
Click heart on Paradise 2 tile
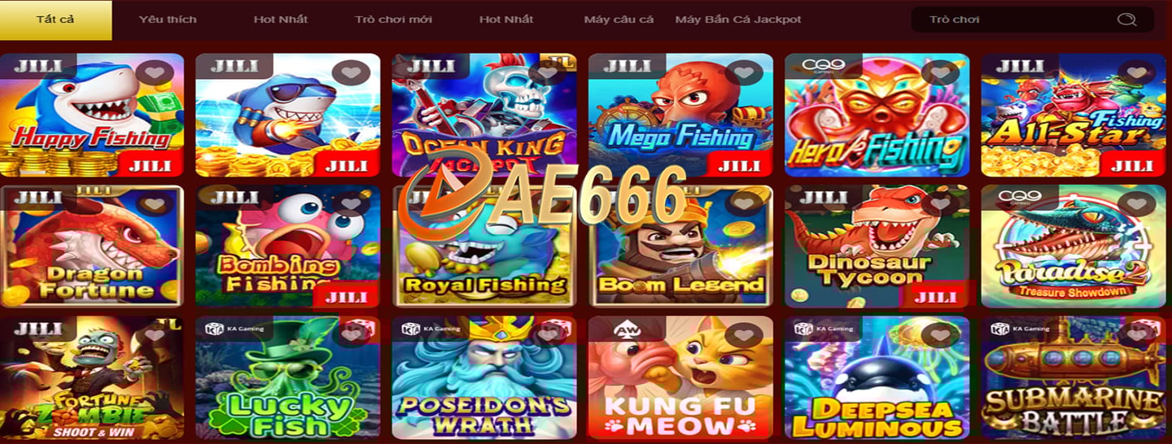(1136, 203)
